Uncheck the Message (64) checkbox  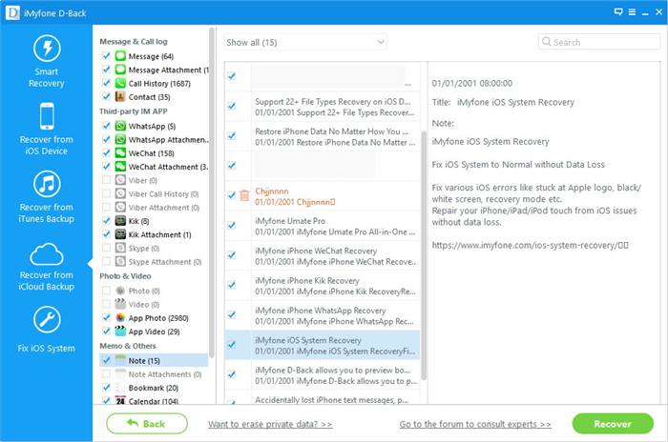tap(107, 56)
